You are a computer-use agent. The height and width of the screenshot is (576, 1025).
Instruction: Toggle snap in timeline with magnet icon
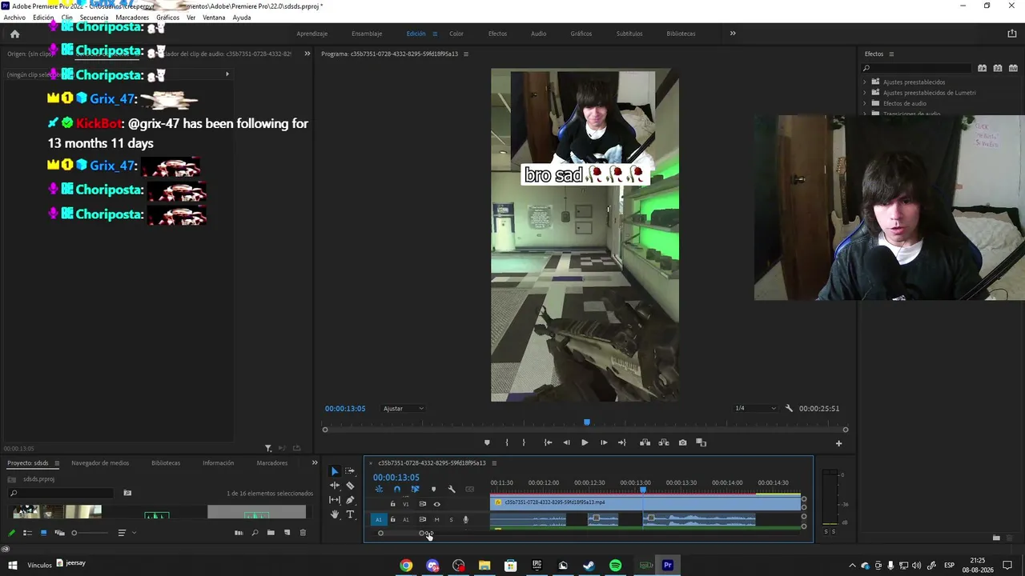point(396,490)
